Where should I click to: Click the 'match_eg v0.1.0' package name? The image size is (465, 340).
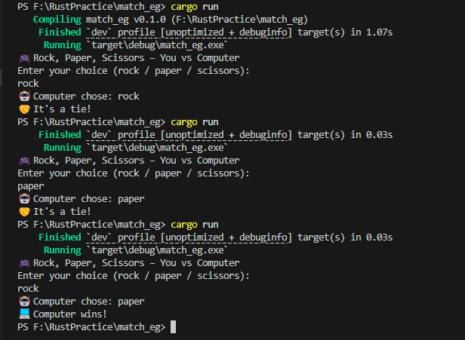126,20
